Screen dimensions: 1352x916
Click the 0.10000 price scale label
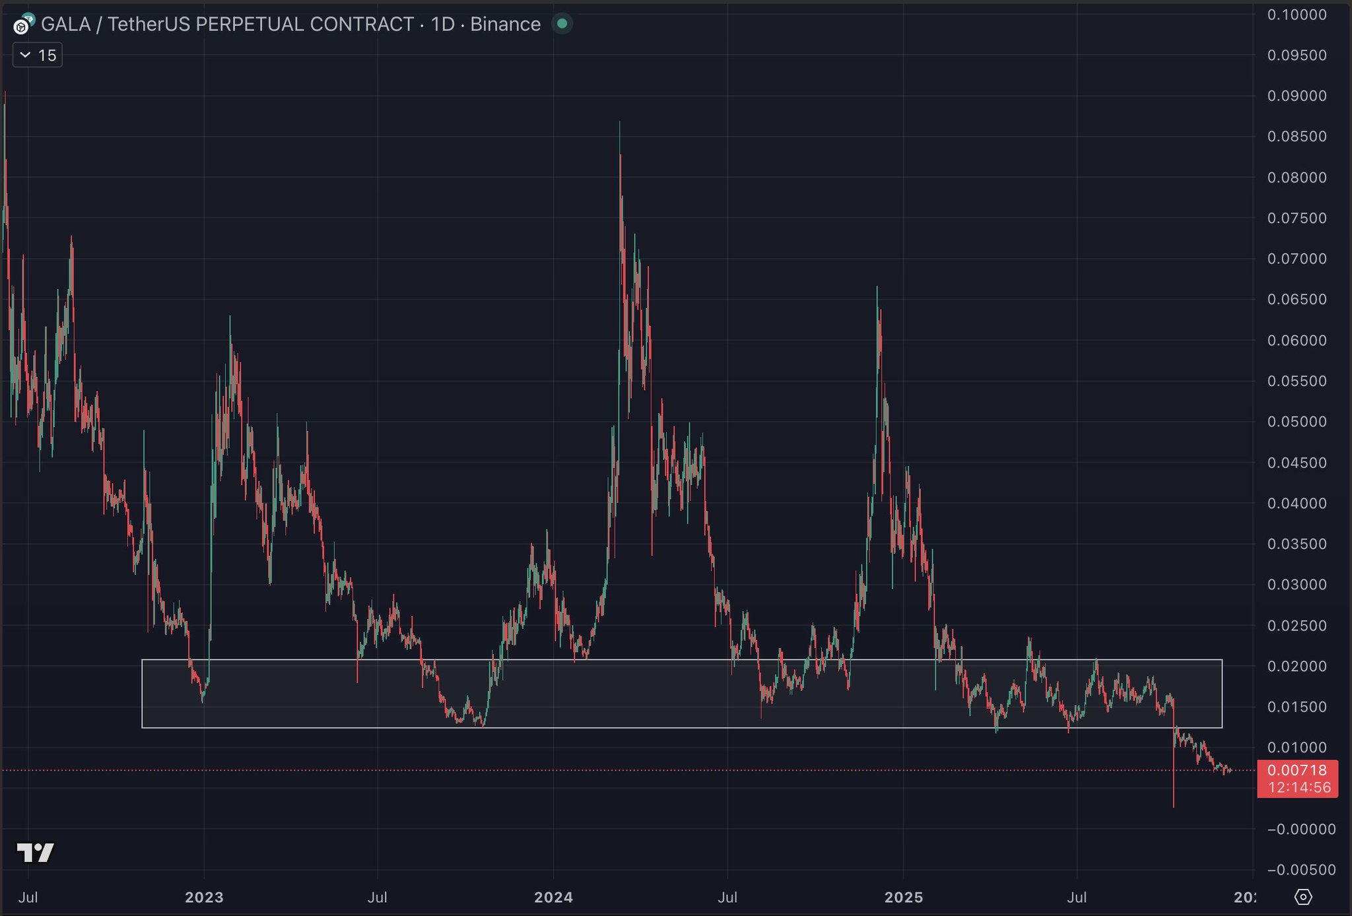pyautogui.click(x=1297, y=15)
